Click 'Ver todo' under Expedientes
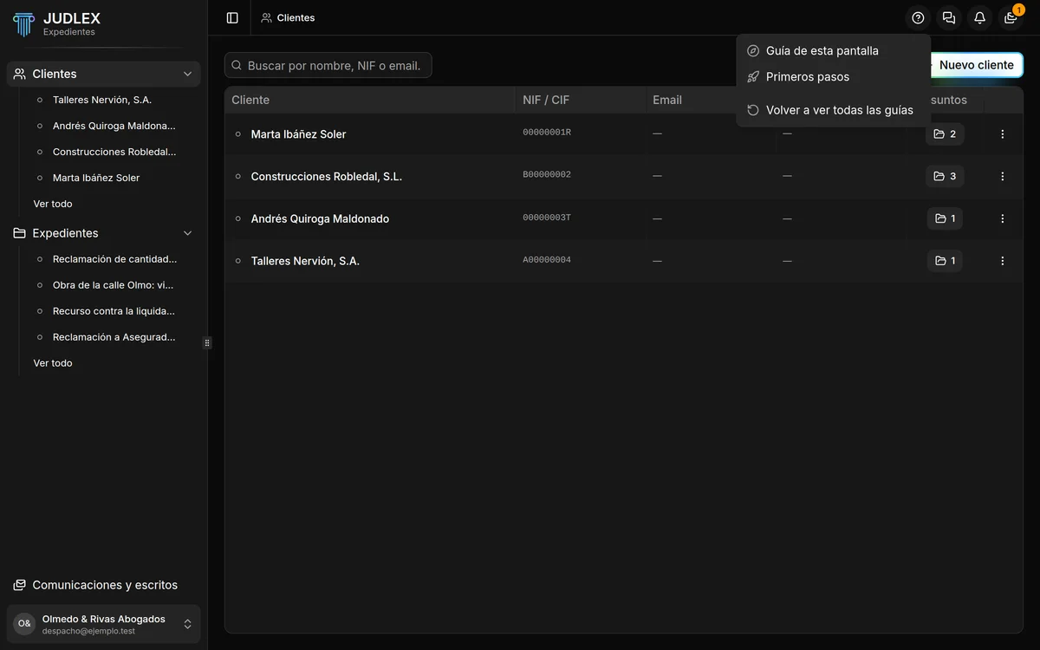 click(53, 363)
